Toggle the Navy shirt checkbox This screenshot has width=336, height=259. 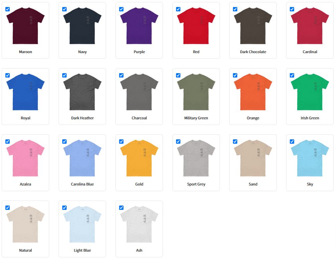64,9
